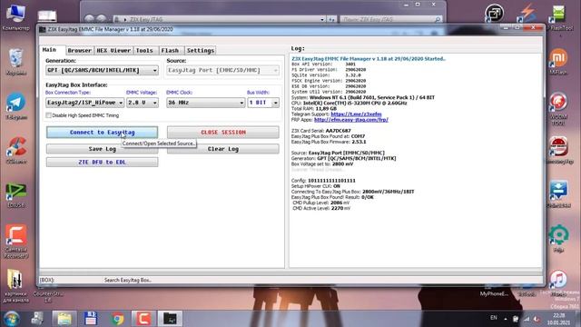Enable Disable High Speed EMMC Timing checkbox
The image size is (581, 327).
pos(48,115)
